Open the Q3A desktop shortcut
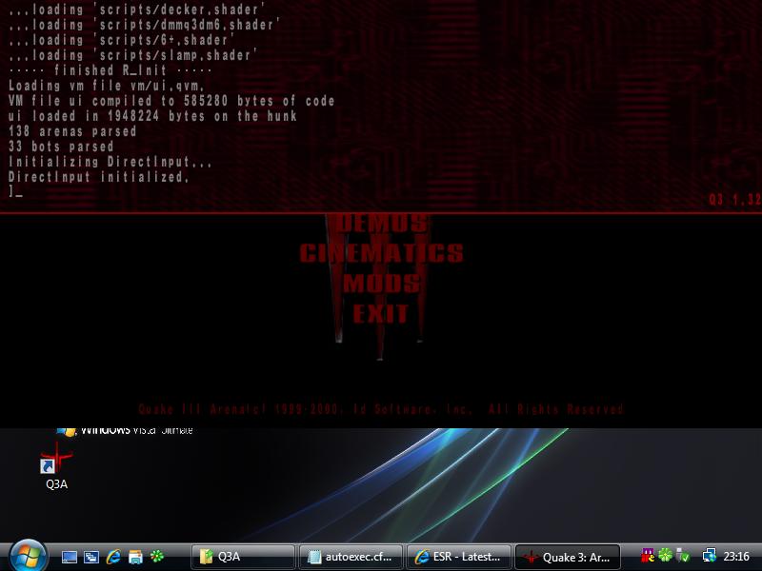 tap(57, 466)
